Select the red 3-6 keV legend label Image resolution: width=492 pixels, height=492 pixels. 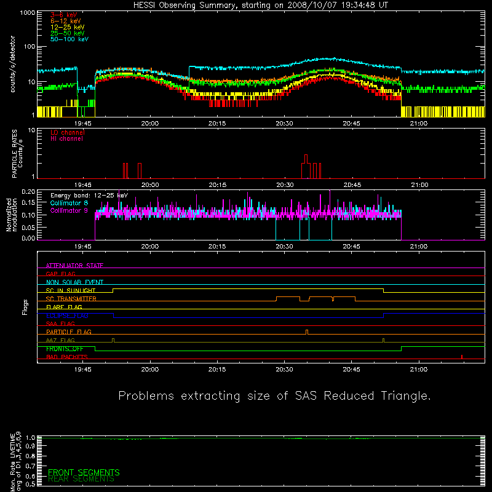[x=64, y=15]
